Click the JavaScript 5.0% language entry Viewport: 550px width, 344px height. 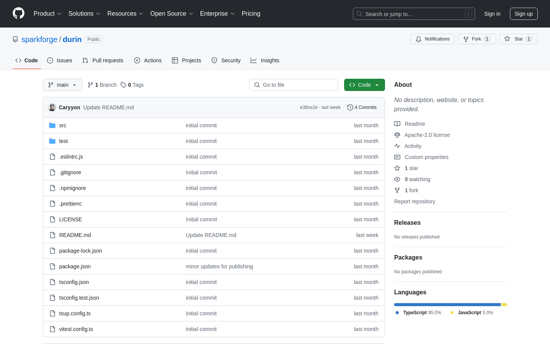(x=472, y=313)
